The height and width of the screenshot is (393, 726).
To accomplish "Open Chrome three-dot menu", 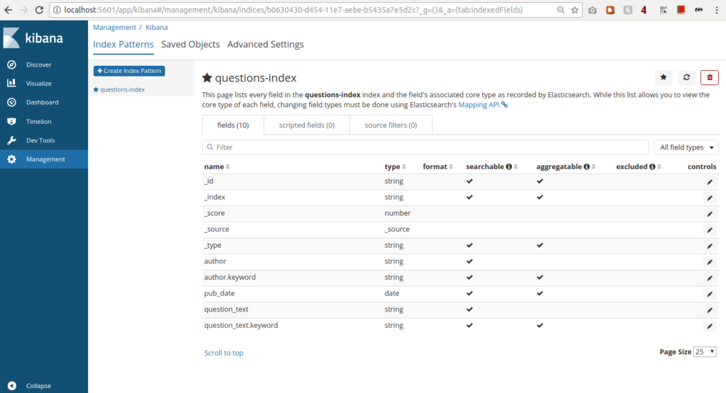I will pos(717,10).
